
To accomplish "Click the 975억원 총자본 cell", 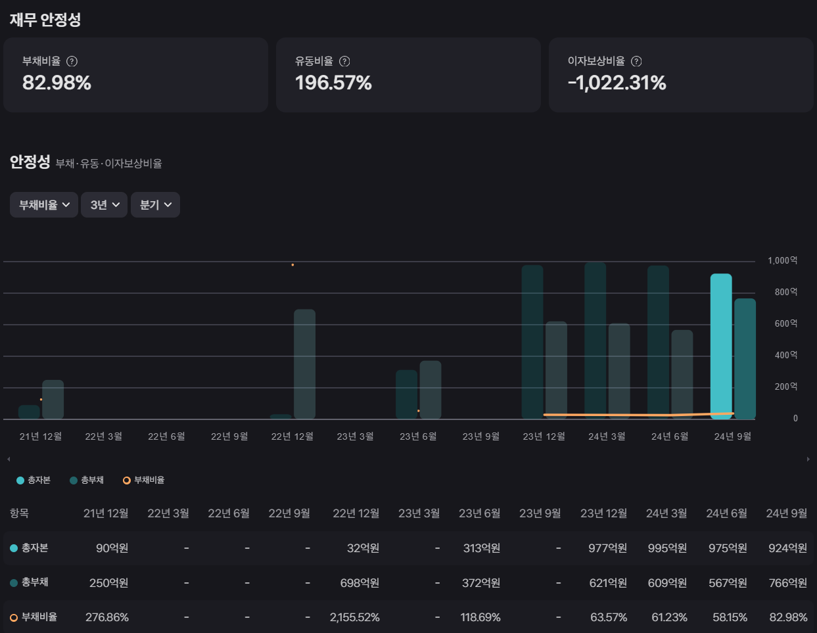I will tap(728, 548).
